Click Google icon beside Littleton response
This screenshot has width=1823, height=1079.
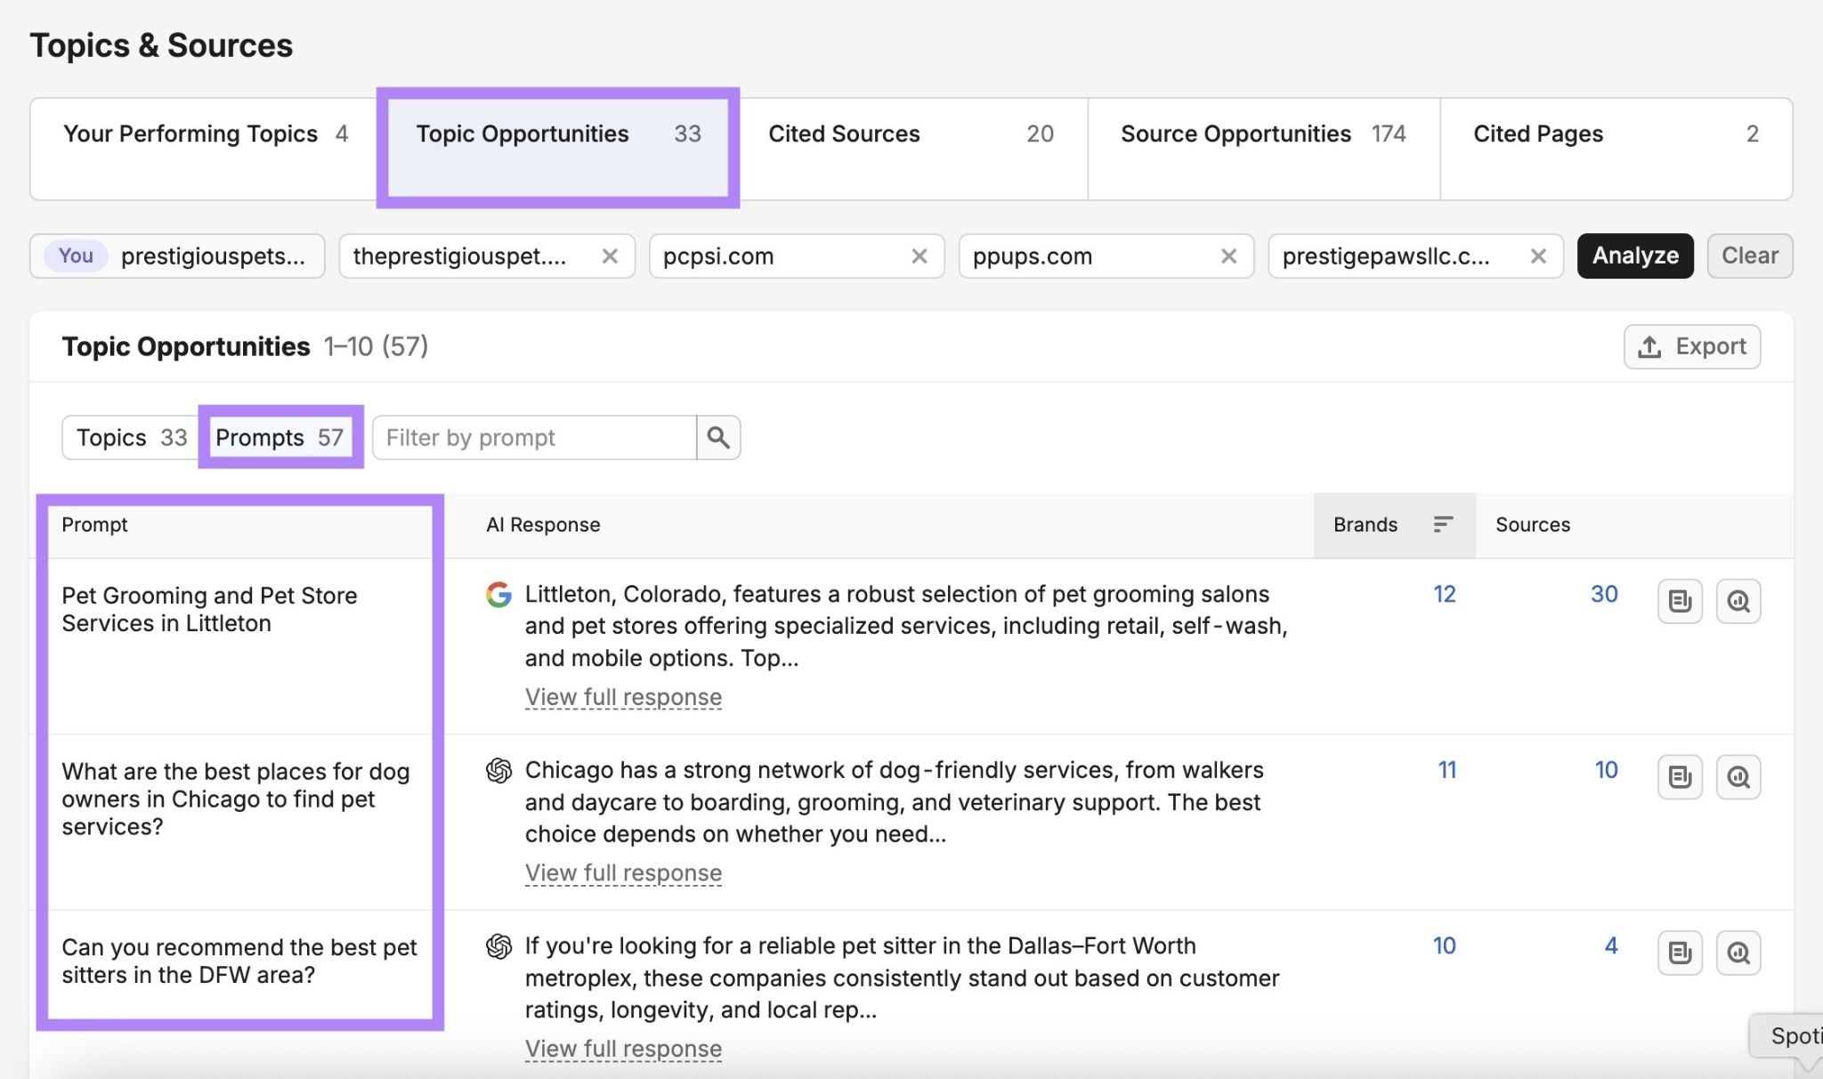[x=498, y=595]
